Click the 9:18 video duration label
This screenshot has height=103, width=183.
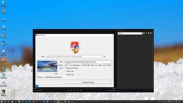[x=56, y=74]
